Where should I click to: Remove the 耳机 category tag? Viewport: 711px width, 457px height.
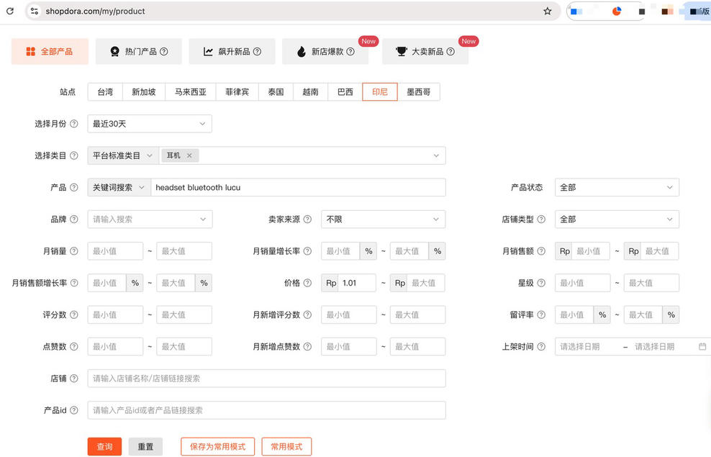coord(189,155)
